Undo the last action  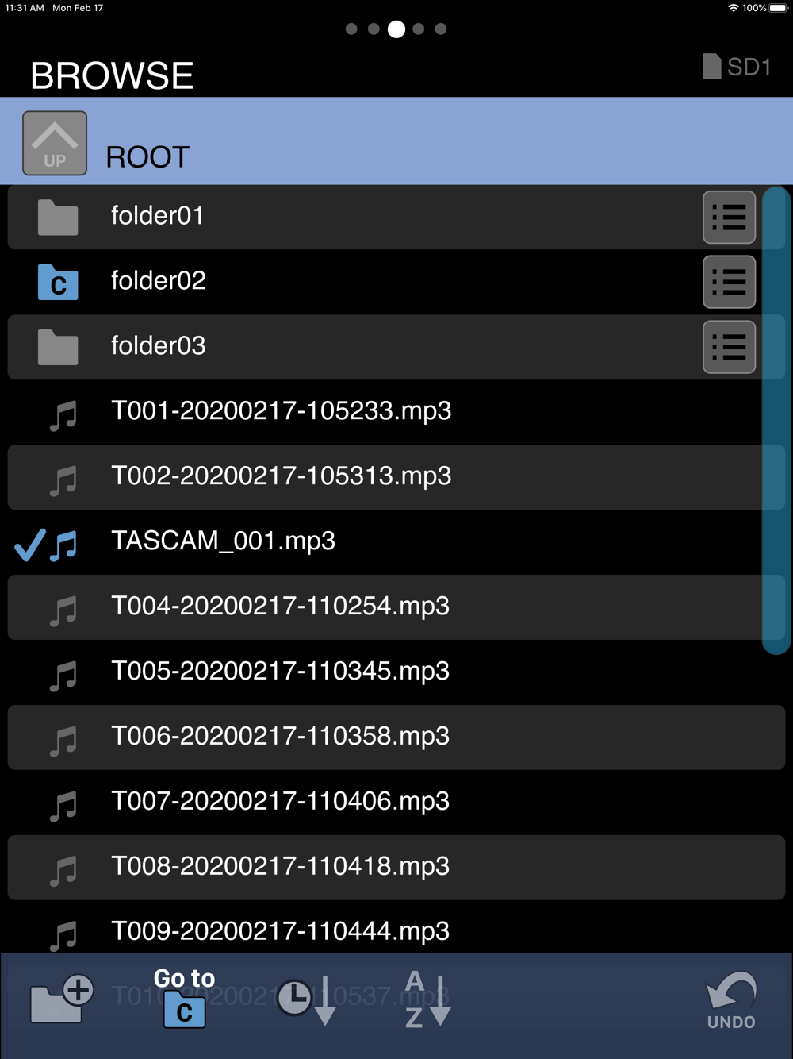(731, 1000)
